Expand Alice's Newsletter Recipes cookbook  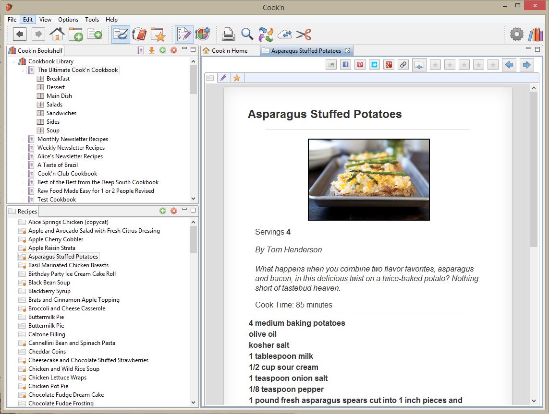pyautogui.click(x=23, y=156)
